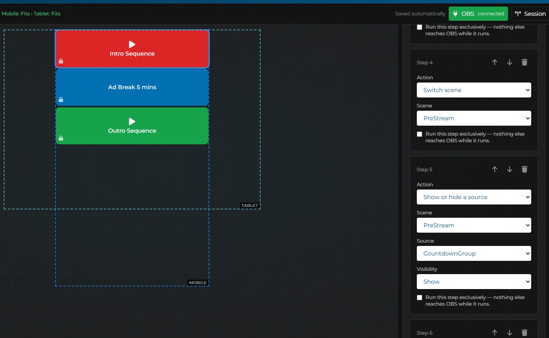549x338 pixels.
Task: Click the Step 5 heading
Action: click(425, 170)
